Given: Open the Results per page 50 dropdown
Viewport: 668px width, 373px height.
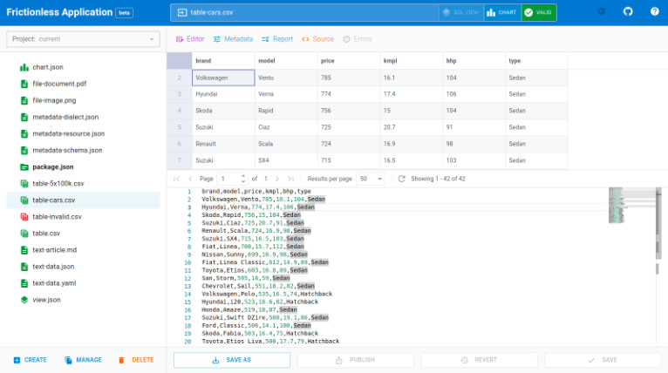Looking at the screenshot, I should click(371, 179).
